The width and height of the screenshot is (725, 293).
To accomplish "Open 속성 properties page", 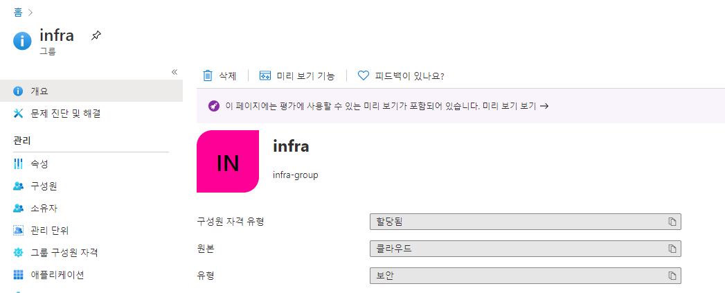I will point(91,163).
